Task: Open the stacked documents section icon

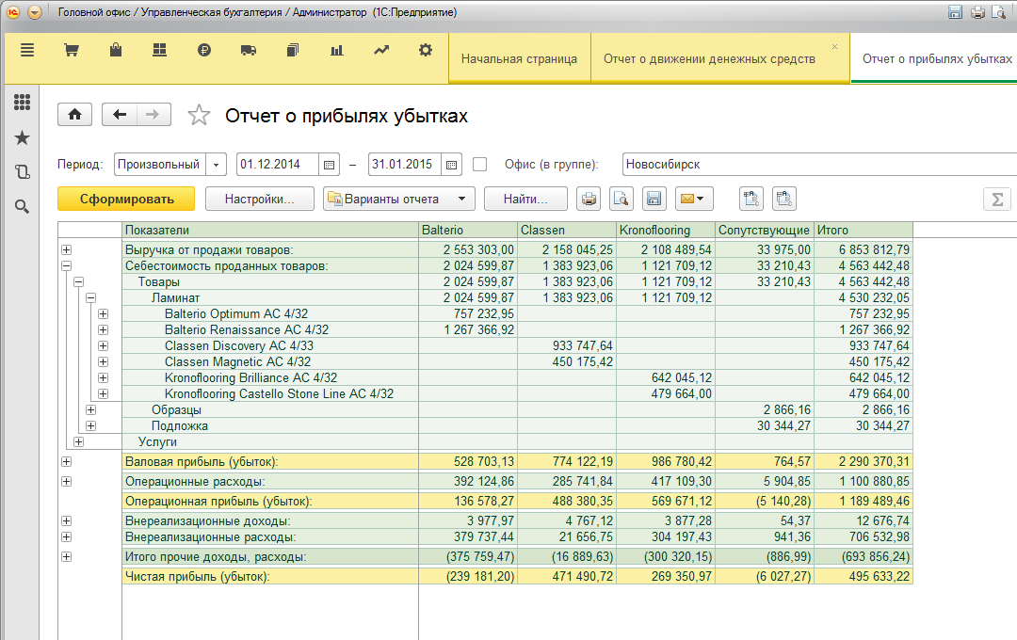Action: click(x=293, y=50)
